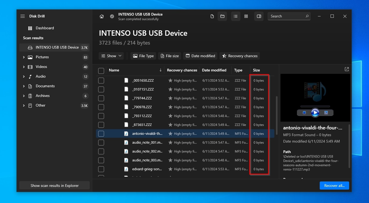Go to home via the house icon
This screenshot has height=203, width=369.
102,16
